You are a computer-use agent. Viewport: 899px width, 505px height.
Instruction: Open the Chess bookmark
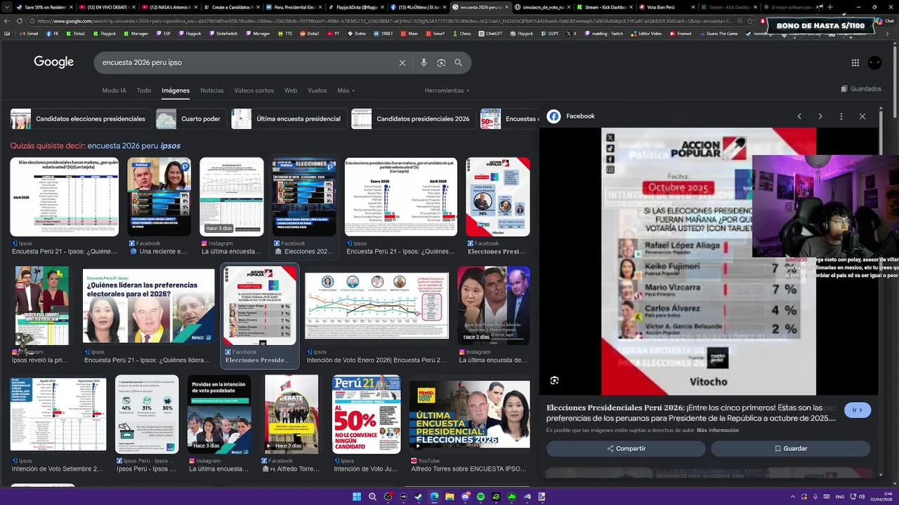coord(461,33)
